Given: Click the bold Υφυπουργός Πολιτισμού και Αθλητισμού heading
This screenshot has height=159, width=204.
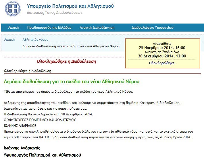Looking at the screenshot, I should pos(43,155).
